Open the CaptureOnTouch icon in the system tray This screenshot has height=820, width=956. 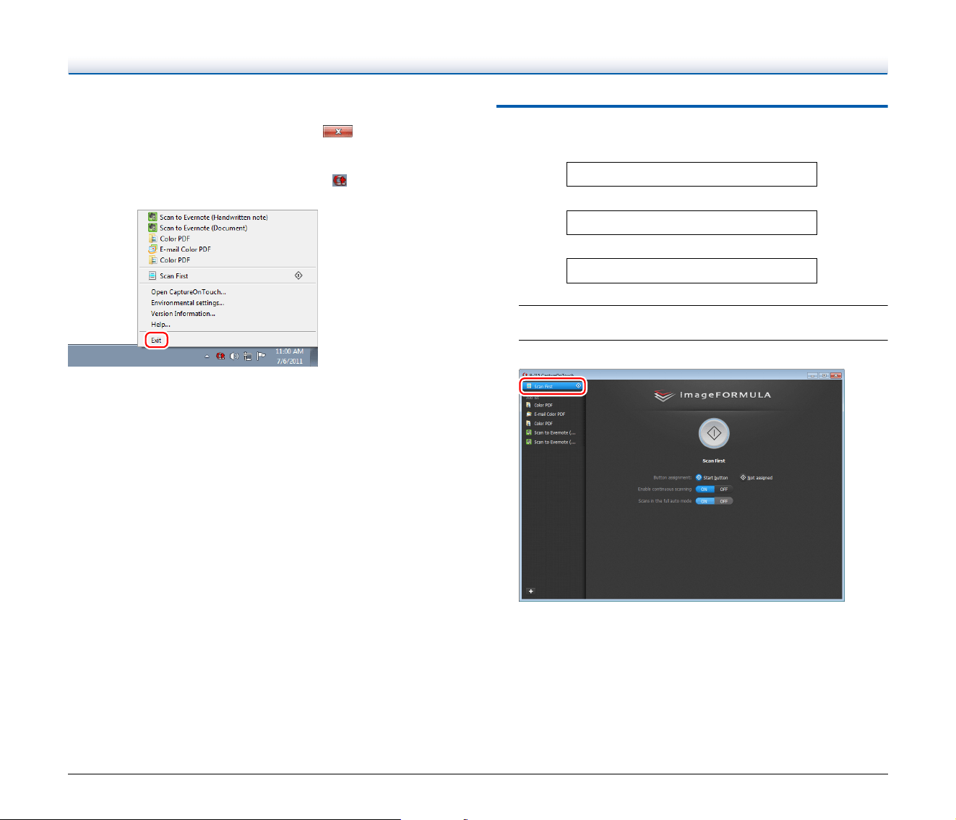pyautogui.click(x=220, y=356)
